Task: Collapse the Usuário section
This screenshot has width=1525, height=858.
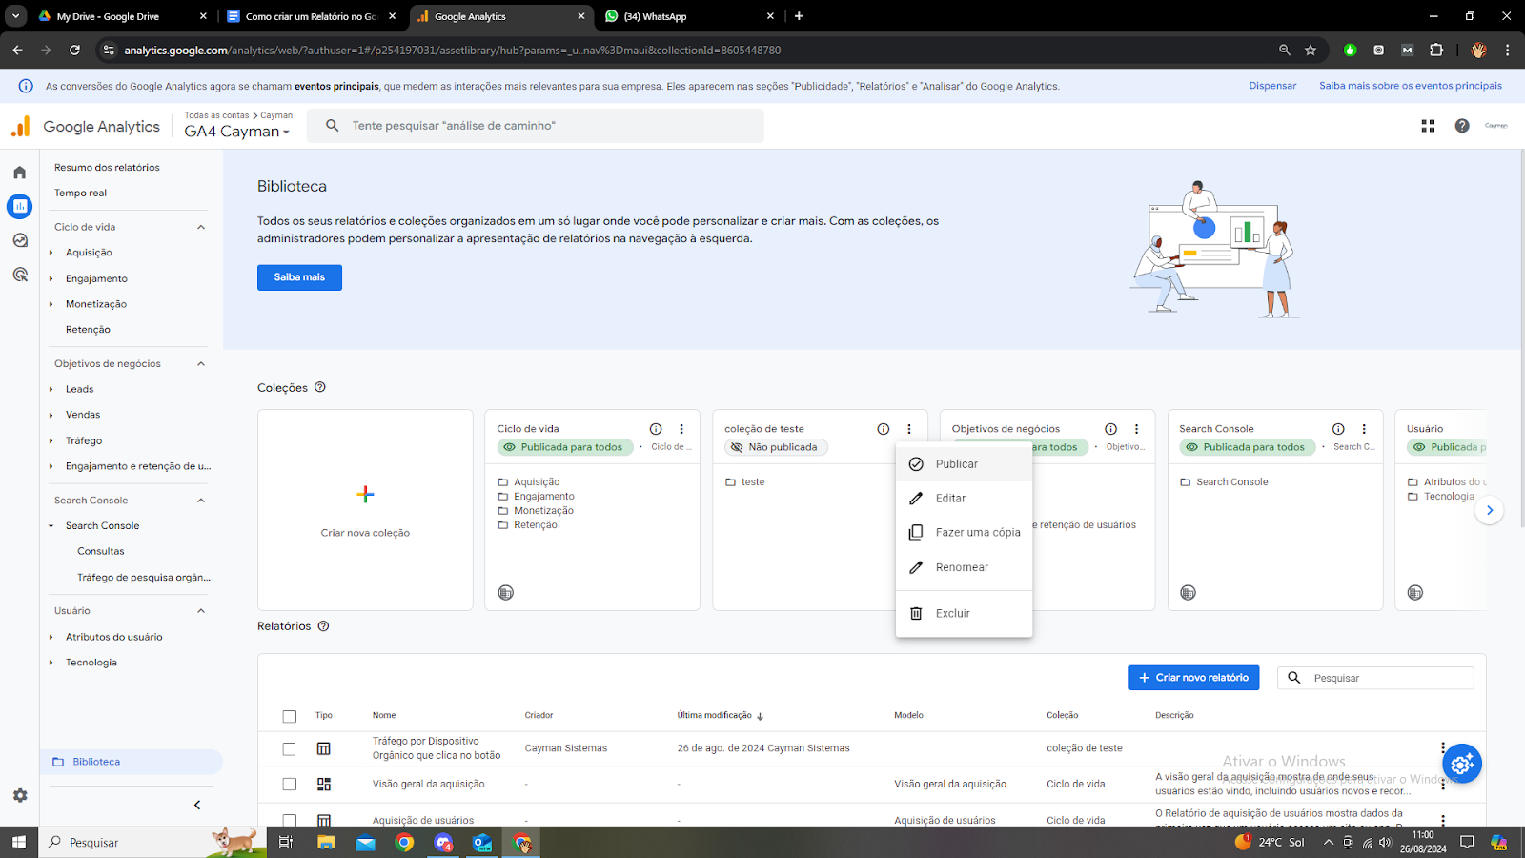Action: [x=201, y=611]
